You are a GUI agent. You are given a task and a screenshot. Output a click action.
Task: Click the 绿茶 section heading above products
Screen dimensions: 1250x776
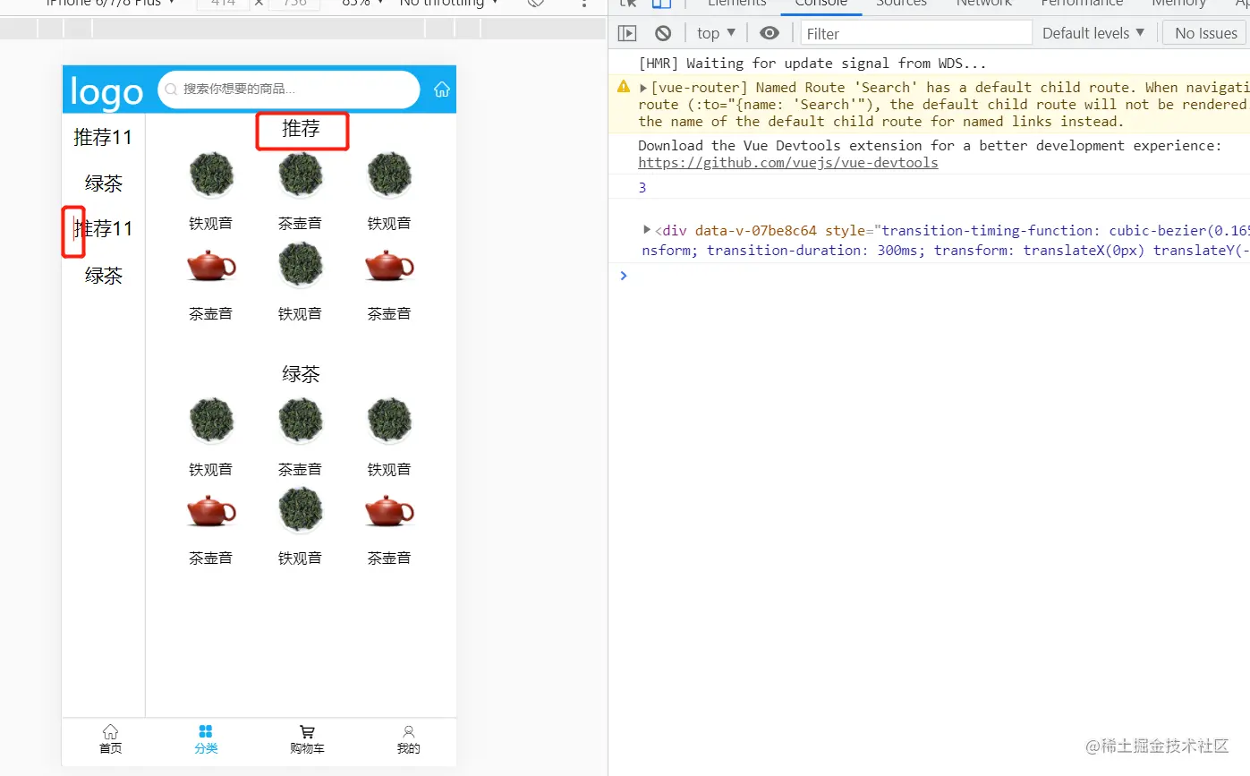point(301,374)
